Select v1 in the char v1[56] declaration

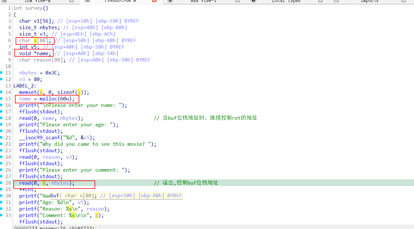click(37, 21)
